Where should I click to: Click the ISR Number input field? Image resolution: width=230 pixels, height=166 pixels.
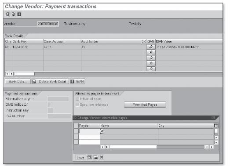[59, 116]
